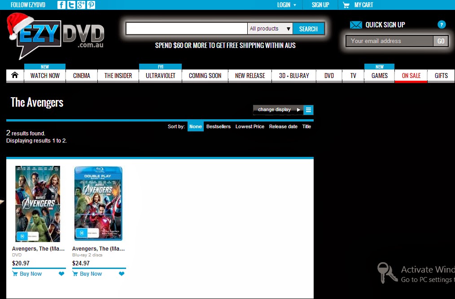Viewport: 455px width, 299px height.
Task: Open the Ultraviolet menu
Action: 161,76
